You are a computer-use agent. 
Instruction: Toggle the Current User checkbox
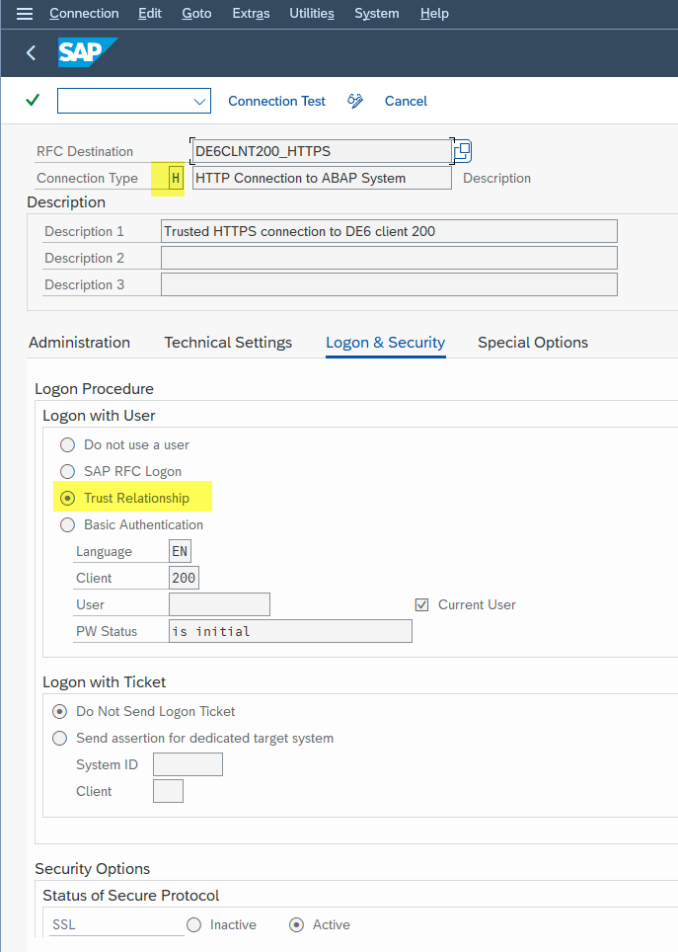[421, 604]
